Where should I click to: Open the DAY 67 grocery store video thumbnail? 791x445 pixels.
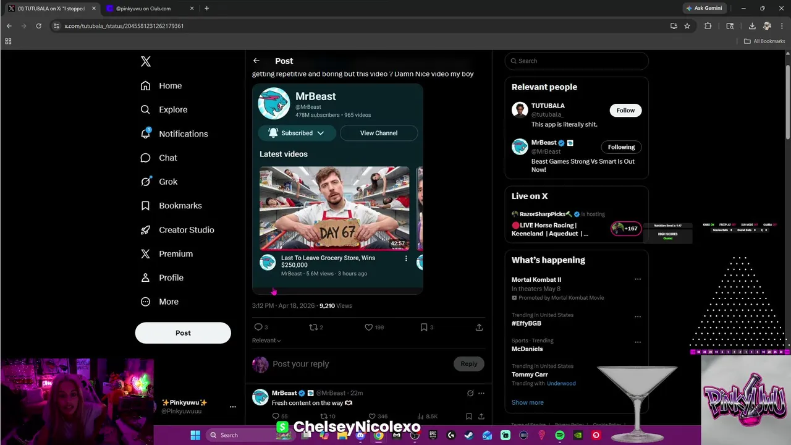pyautogui.click(x=334, y=208)
